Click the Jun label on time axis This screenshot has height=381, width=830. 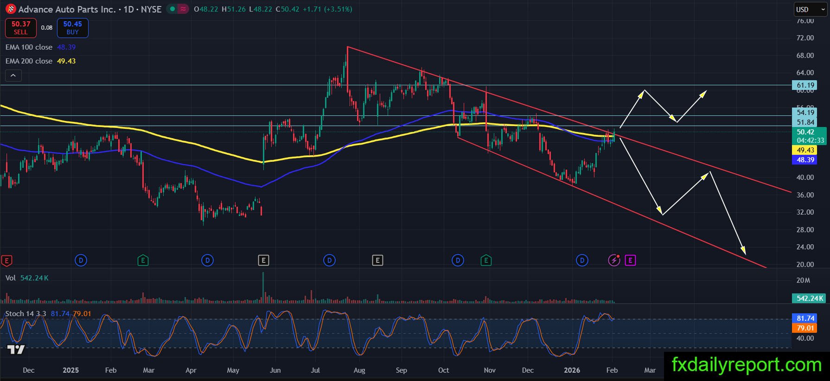275,370
